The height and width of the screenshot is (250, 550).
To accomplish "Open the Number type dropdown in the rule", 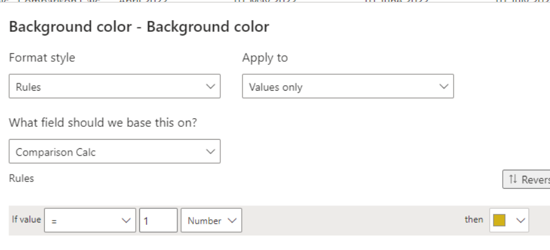I will coord(211,220).
